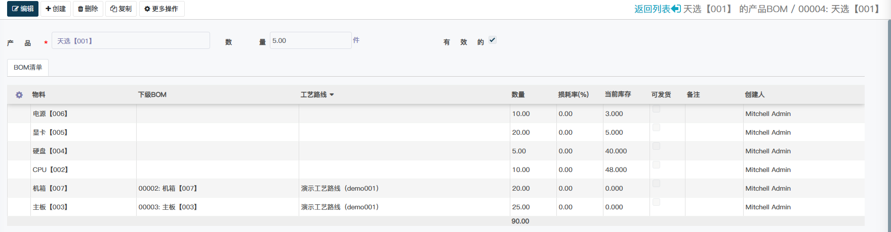891x232 pixels.
Task: Open the table column settings gear icon
Action: click(19, 95)
